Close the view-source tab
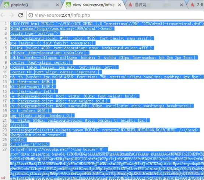 [119, 5]
